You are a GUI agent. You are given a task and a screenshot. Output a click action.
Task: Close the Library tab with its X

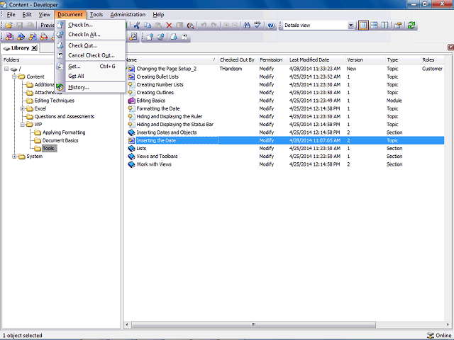click(34, 48)
